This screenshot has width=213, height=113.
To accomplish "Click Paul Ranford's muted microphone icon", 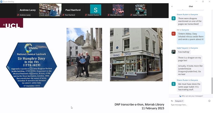I will pos(63,15).
